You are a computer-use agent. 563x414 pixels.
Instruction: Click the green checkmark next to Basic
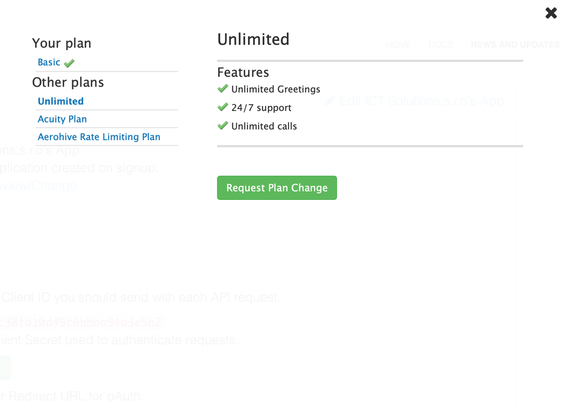69,63
